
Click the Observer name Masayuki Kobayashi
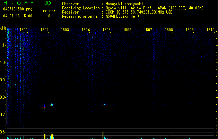[x=124, y=4]
